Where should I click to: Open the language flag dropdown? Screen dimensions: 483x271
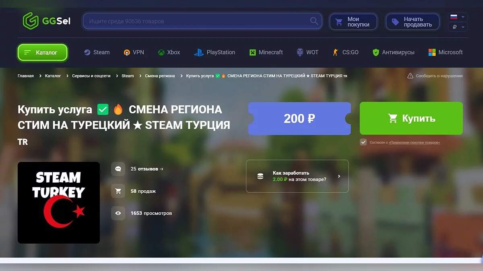click(x=458, y=17)
